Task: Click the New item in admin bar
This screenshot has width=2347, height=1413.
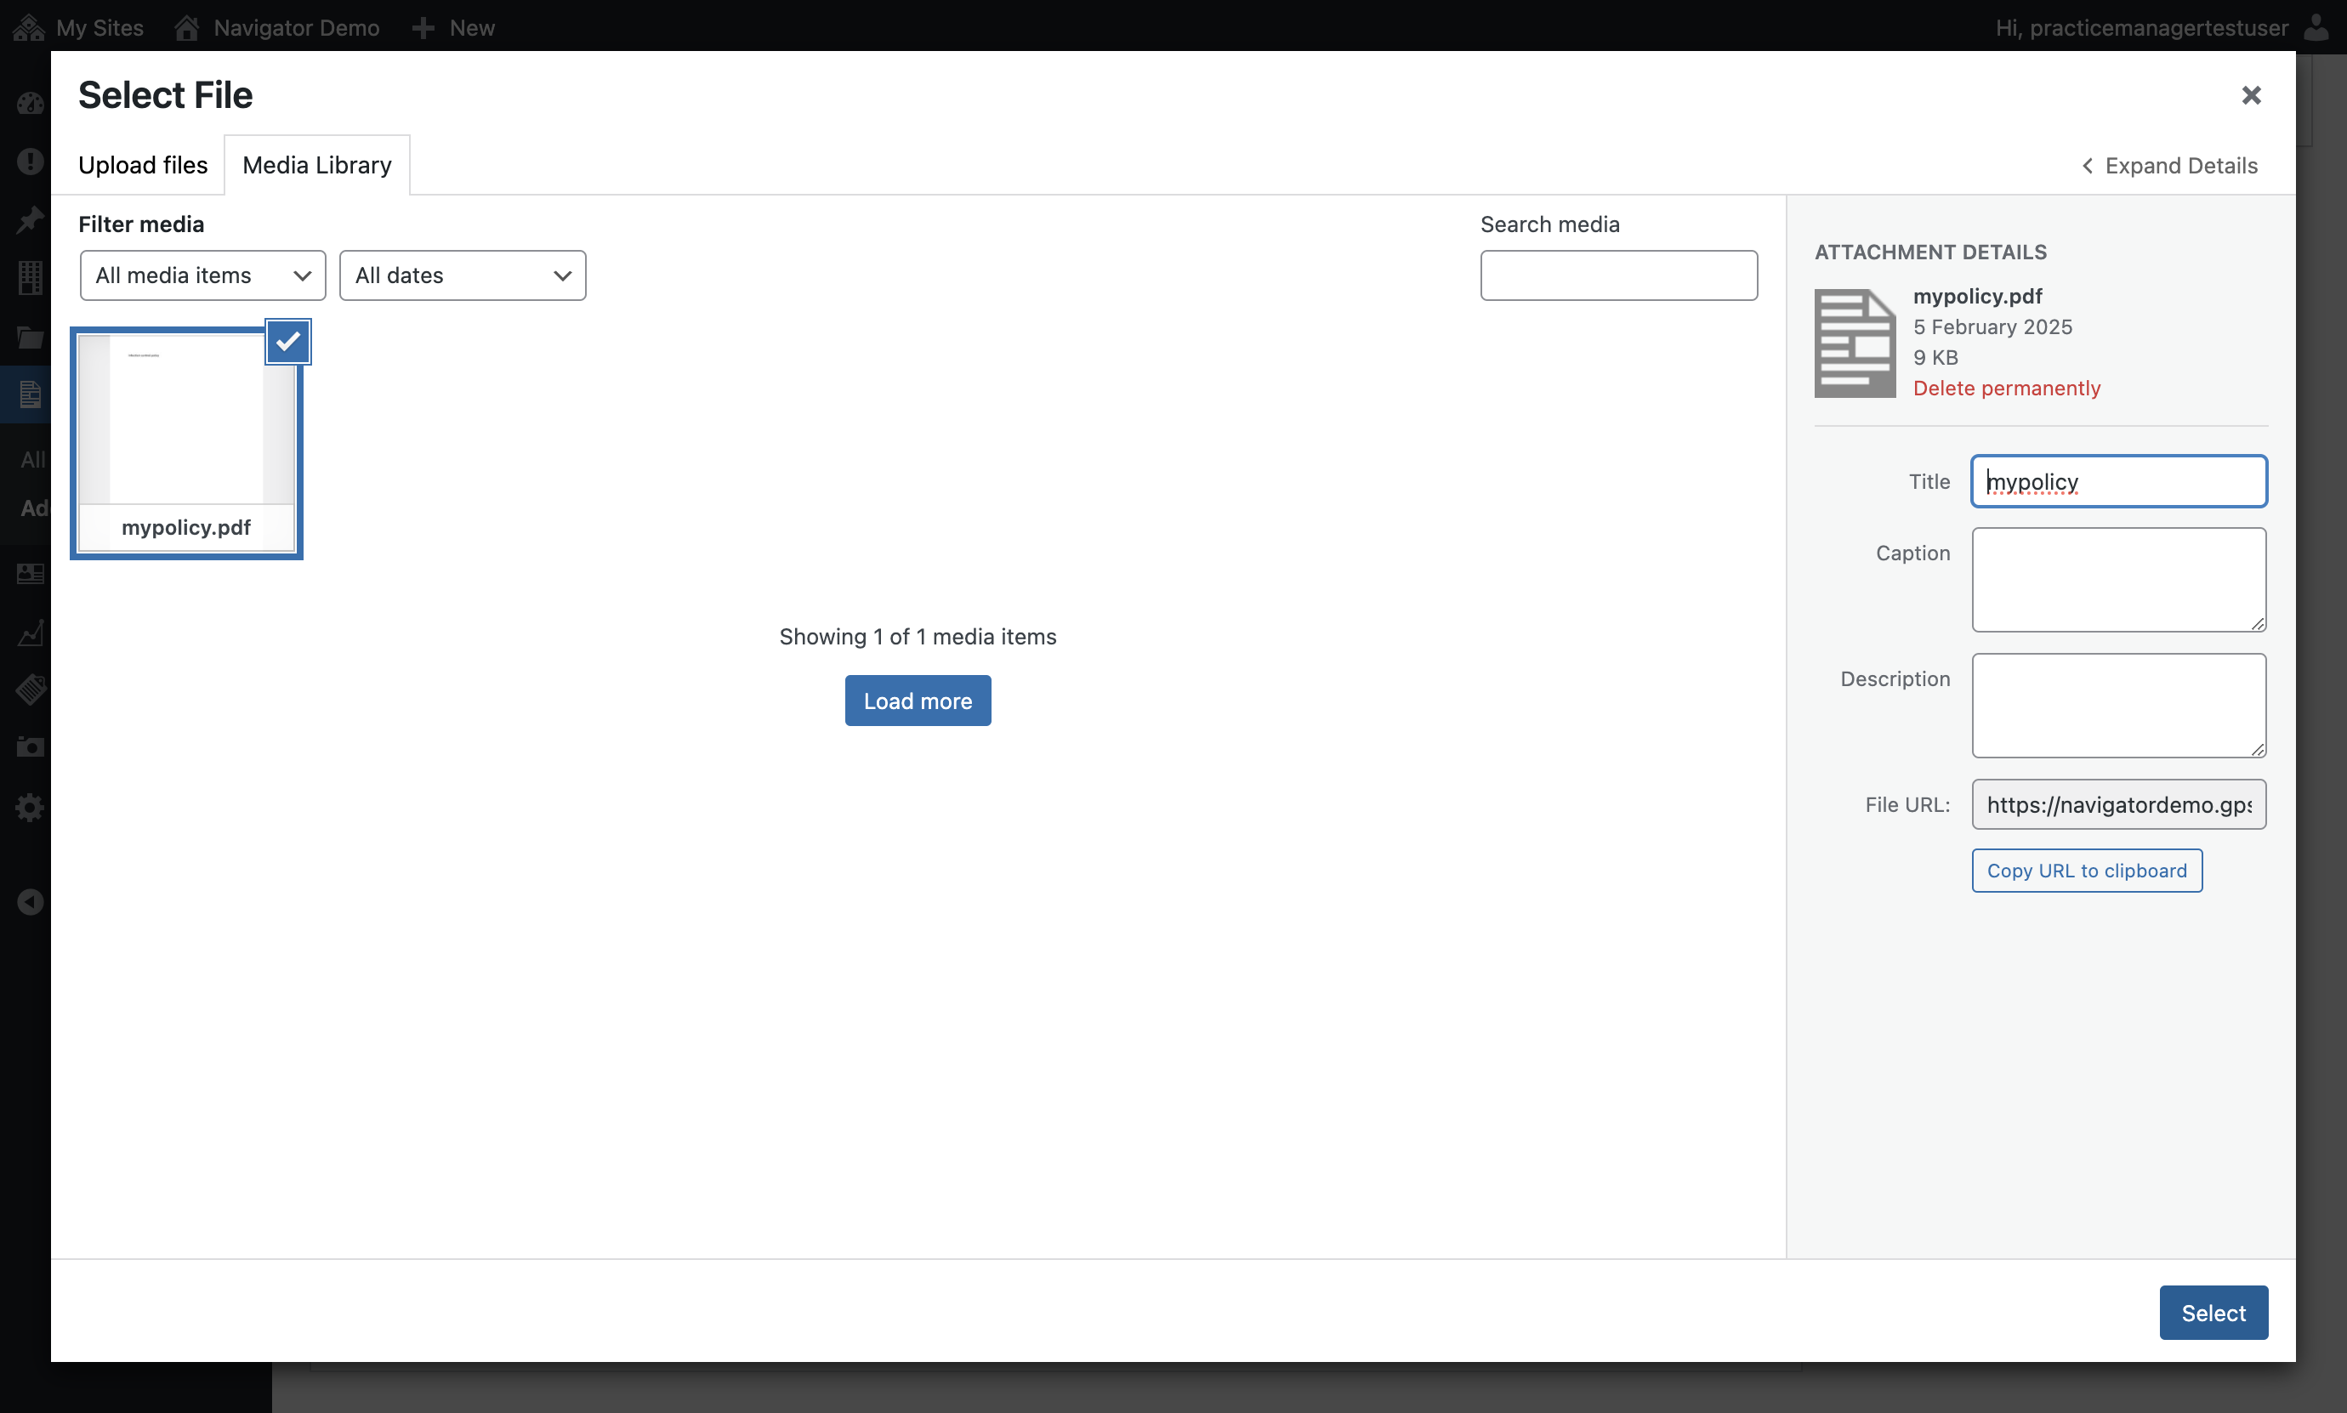Action: 453,27
